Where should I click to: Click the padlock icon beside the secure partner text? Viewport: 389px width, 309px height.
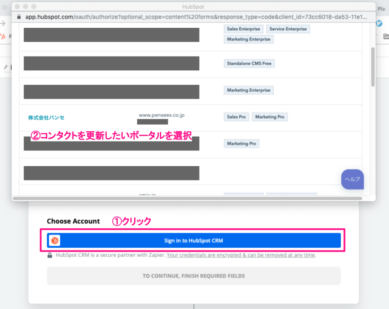tap(50, 255)
